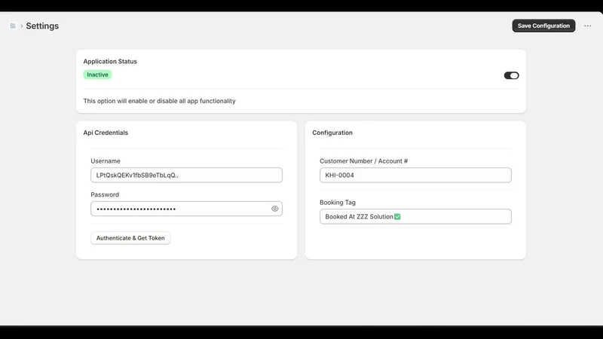Screen dimensions: 603x339
Task: Show password with the eye icon
Action: 274,209
